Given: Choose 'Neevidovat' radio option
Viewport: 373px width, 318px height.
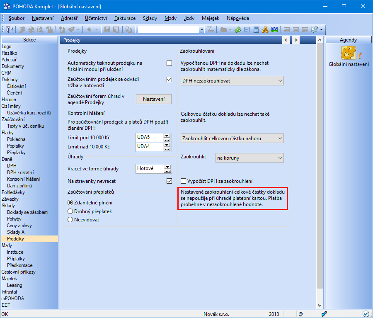Looking at the screenshot, I should pyautogui.click(x=70, y=220).
